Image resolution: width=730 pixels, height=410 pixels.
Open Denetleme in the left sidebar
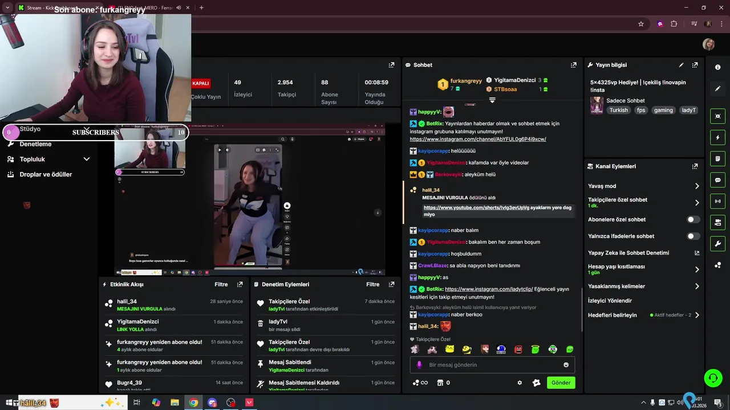pyautogui.click(x=35, y=144)
